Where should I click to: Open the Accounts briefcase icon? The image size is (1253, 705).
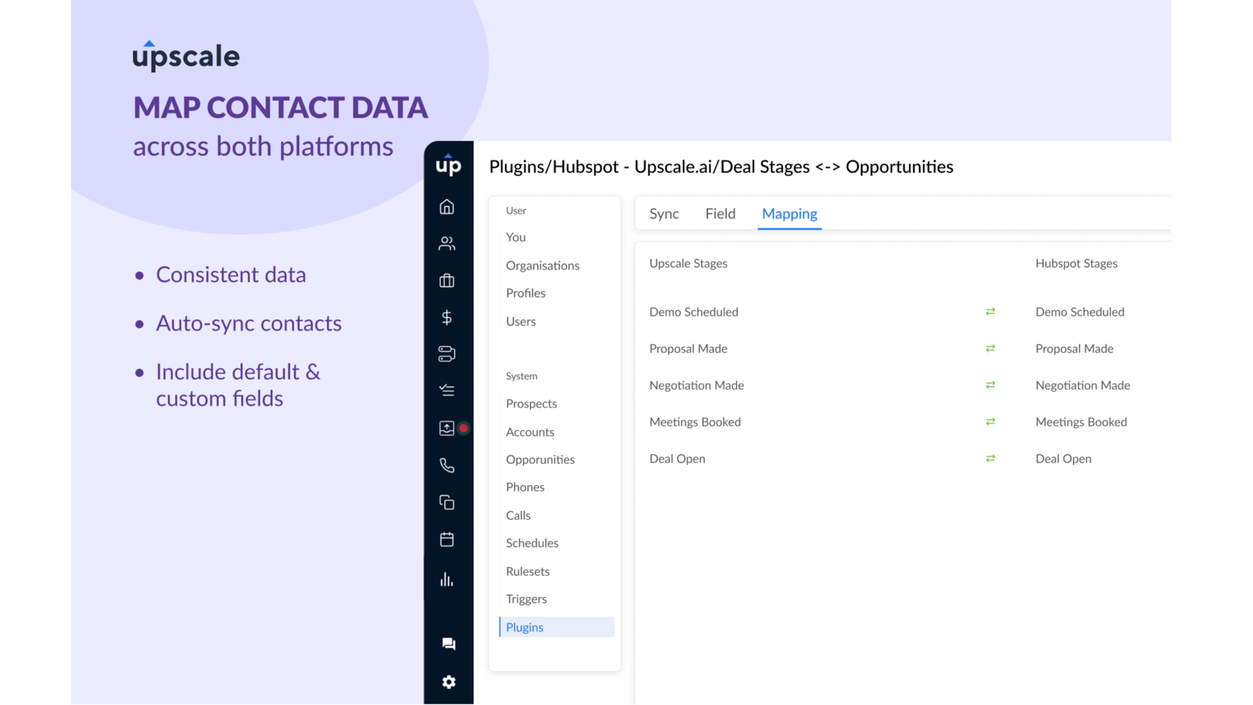coord(447,281)
